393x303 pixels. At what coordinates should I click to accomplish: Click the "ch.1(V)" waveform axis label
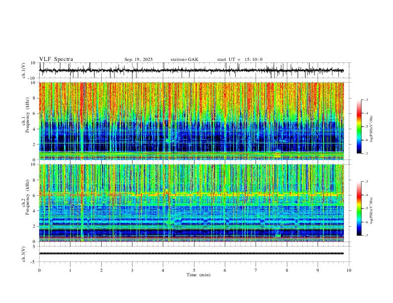tap(24, 70)
